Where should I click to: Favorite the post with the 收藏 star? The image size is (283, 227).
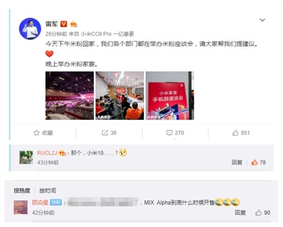tap(43, 133)
